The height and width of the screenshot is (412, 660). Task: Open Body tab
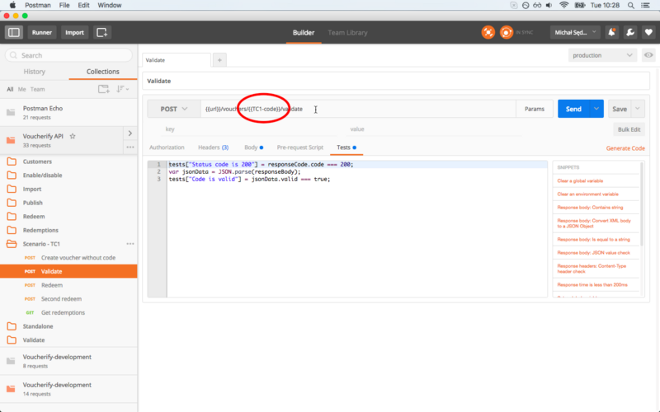[253, 147]
